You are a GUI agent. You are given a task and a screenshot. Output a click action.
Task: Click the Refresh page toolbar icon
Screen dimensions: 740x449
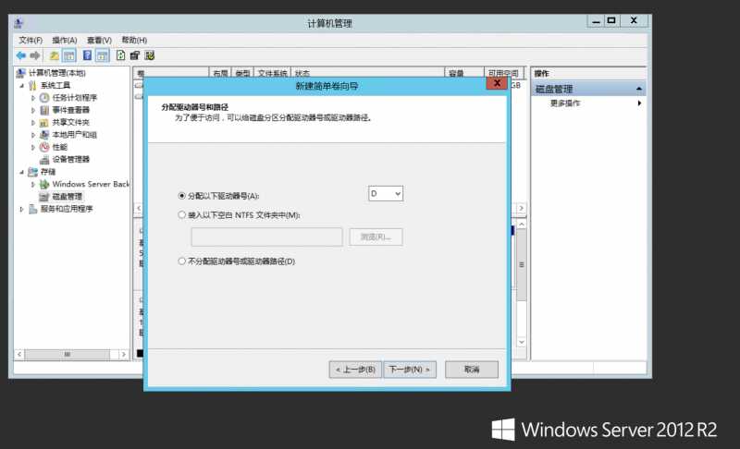[x=121, y=55]
